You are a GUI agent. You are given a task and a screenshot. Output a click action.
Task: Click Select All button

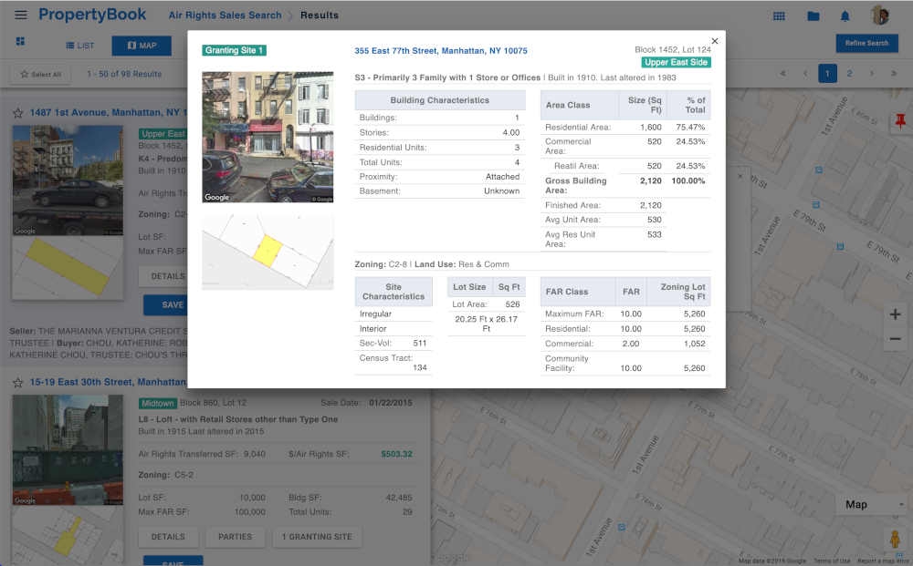tap(40, 74)
